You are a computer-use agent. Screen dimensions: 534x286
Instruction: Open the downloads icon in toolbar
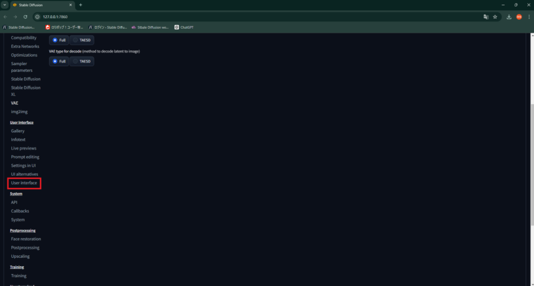click(509, 17)
